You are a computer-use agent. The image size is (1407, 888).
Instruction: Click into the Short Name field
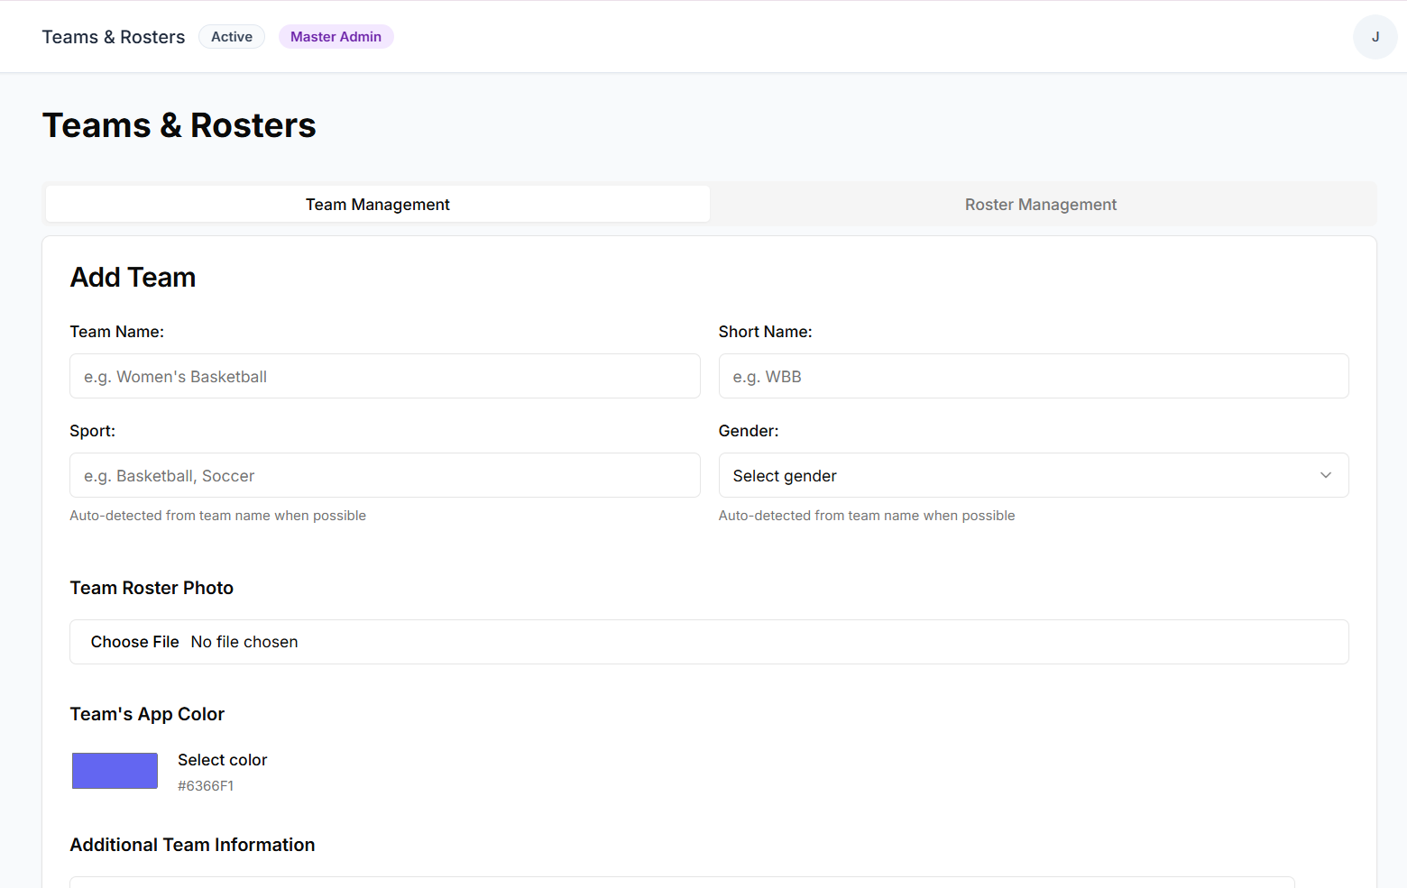coord(1033,376)
